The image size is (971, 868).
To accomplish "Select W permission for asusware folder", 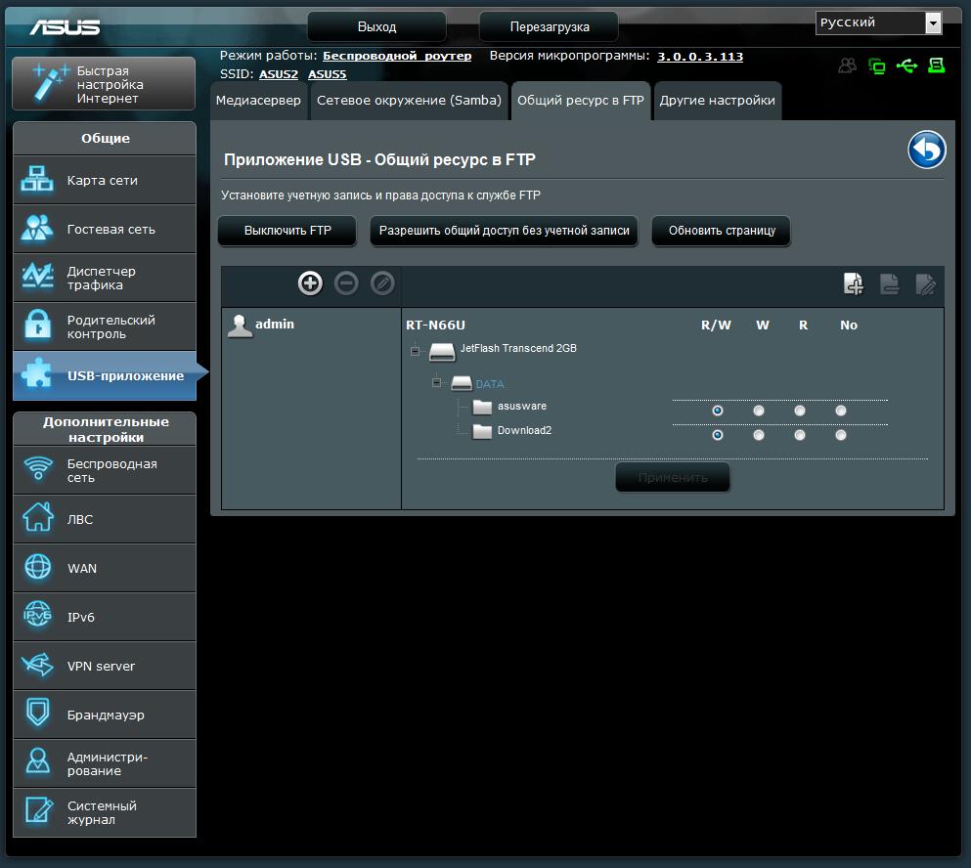I will tap(759, 411).
